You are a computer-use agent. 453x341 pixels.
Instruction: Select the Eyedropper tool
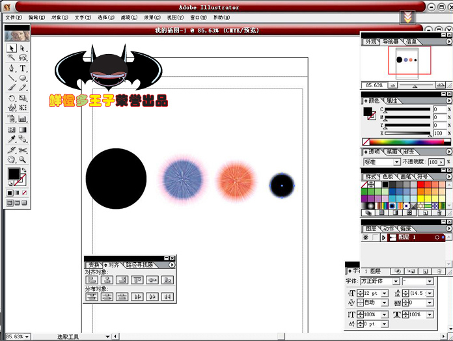tap(12, 139)
